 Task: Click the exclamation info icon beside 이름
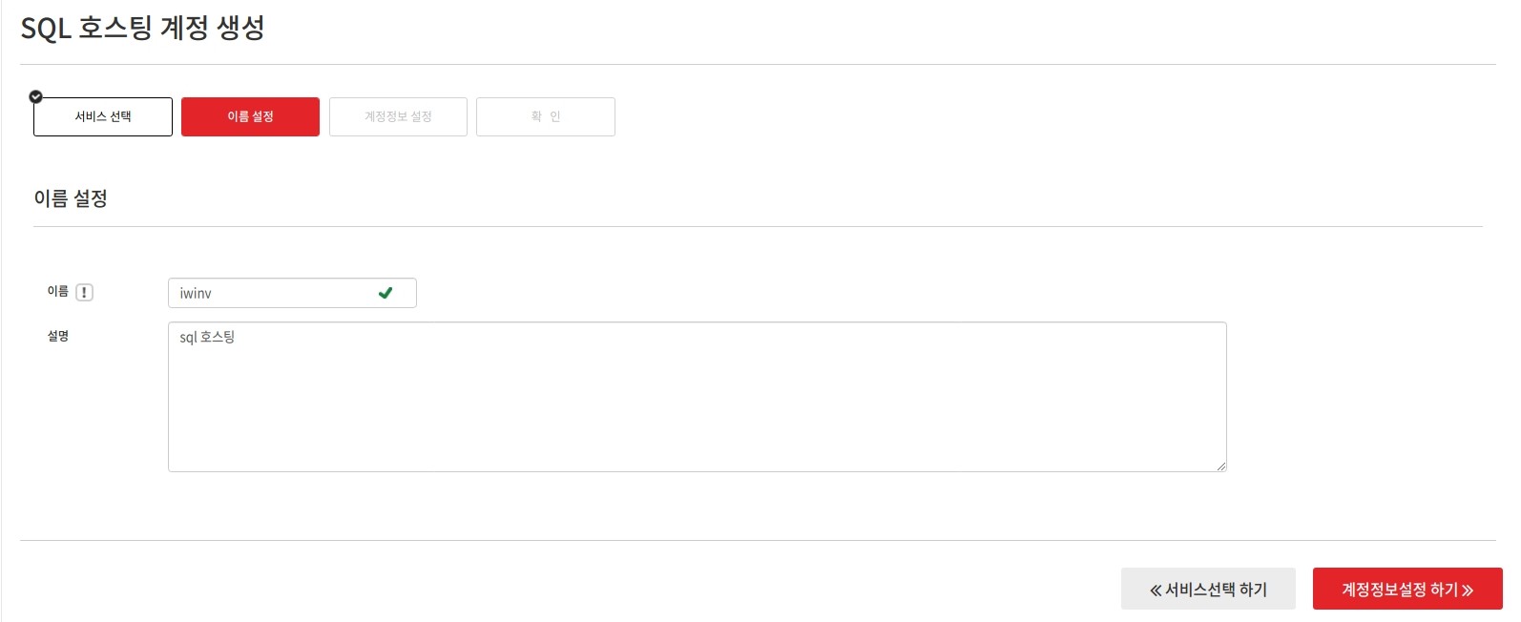tap(84, 293)
